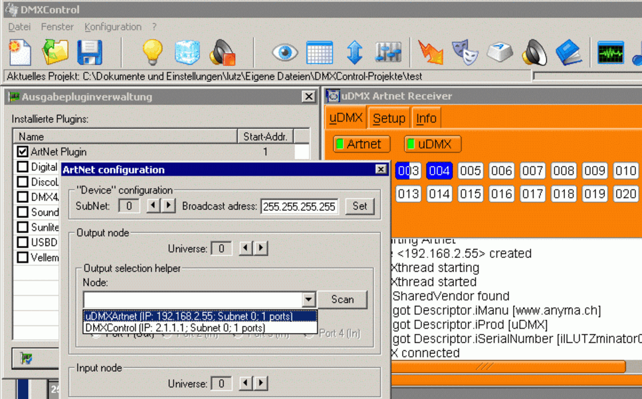Open the Fenster menu

pos(57,27)
